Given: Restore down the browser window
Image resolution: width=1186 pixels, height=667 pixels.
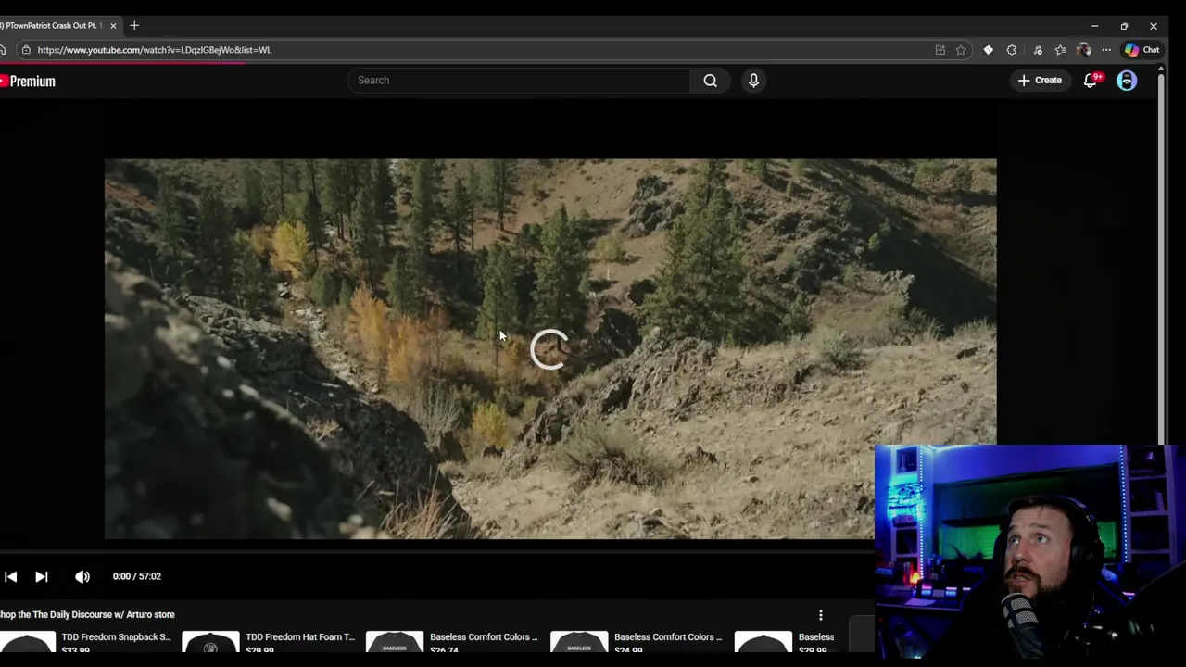Looking at the screenshot, I should [1124, 26].
